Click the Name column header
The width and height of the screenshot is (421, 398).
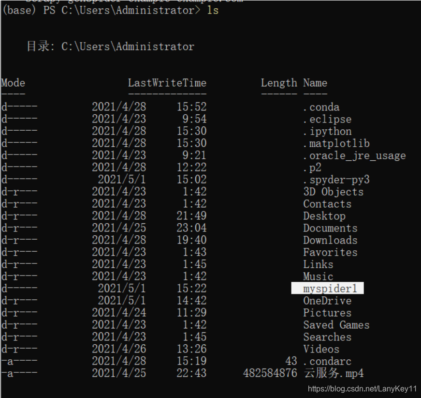point(315,83)
